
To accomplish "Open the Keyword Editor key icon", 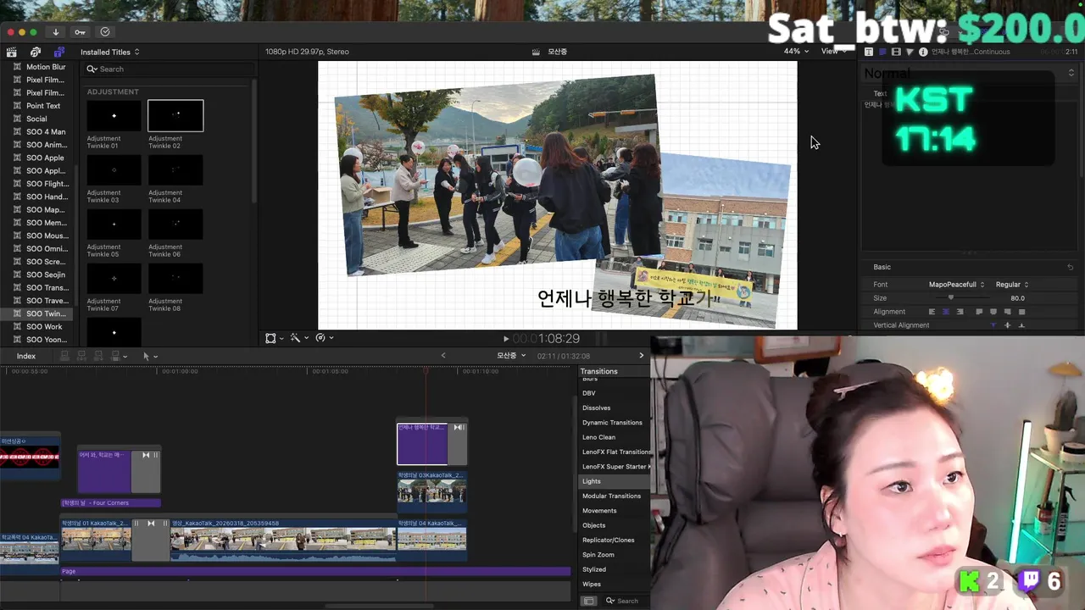I will 80,32.
